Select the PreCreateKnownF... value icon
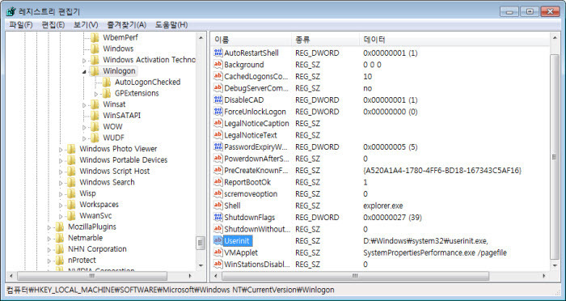 [x=218, y=170]
